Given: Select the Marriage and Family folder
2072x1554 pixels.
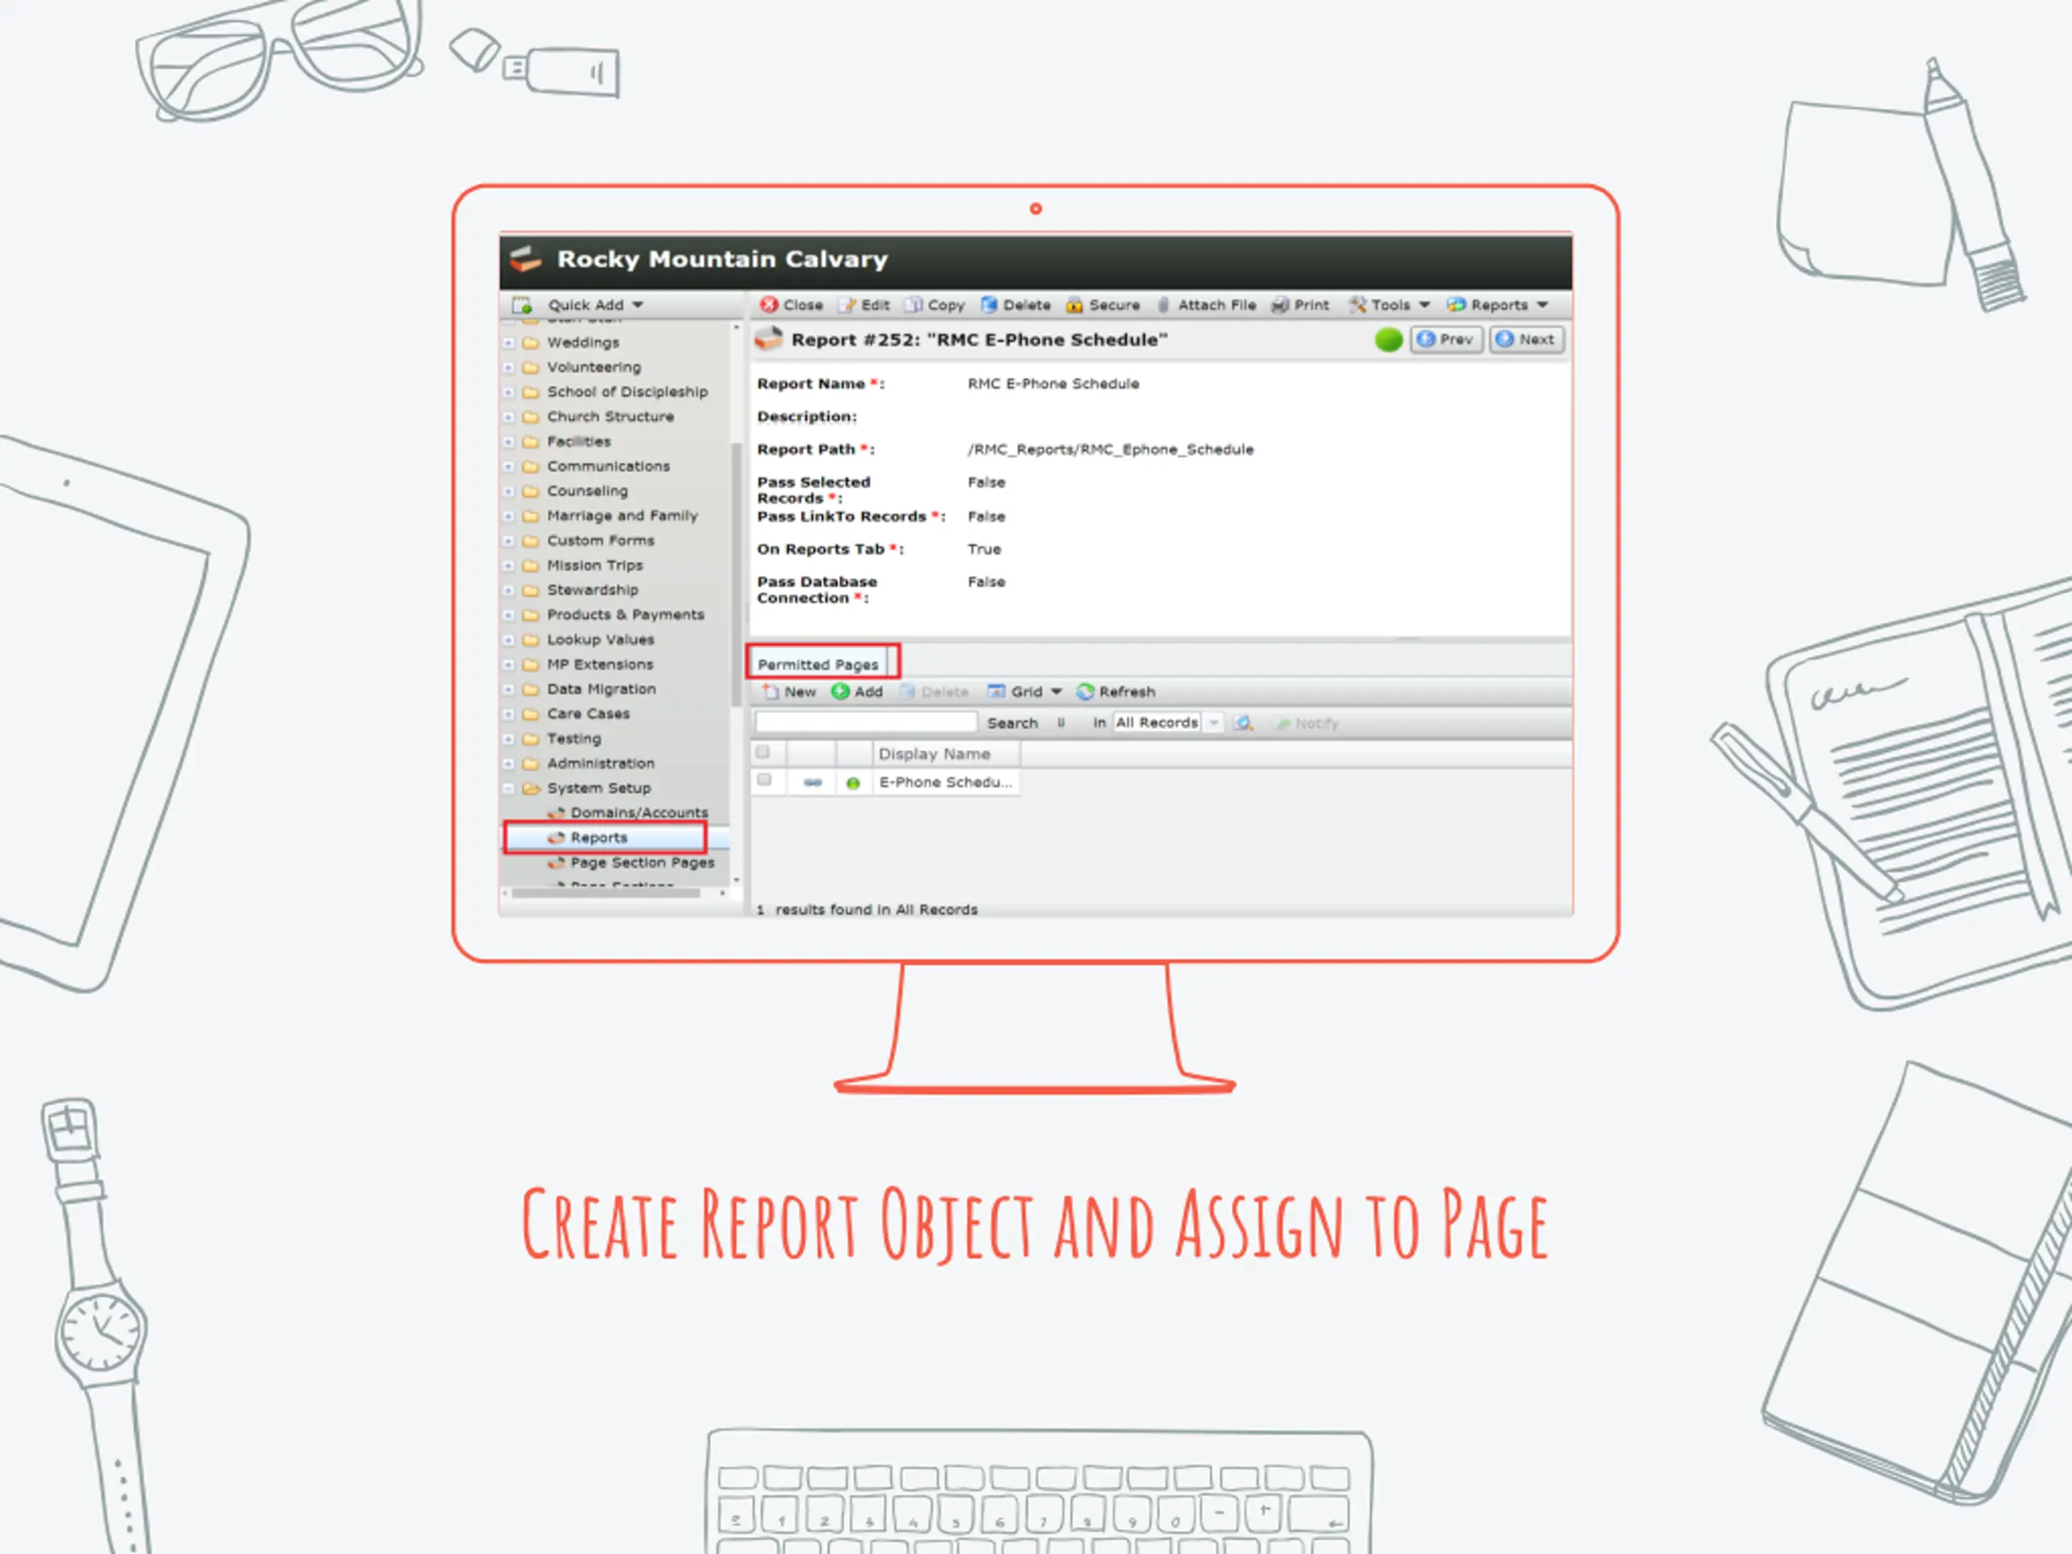Looking at the screenshot, I should (622, 516).
